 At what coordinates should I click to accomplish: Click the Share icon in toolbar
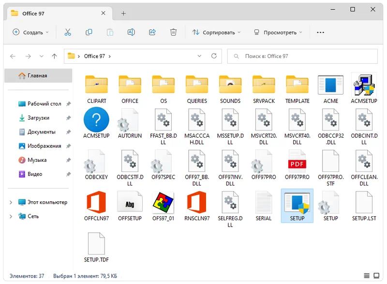[x=152, y=32]
